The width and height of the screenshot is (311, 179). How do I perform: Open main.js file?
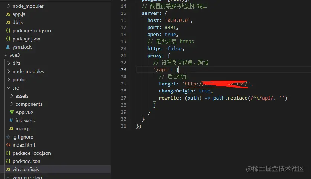(x=23, y=128)
